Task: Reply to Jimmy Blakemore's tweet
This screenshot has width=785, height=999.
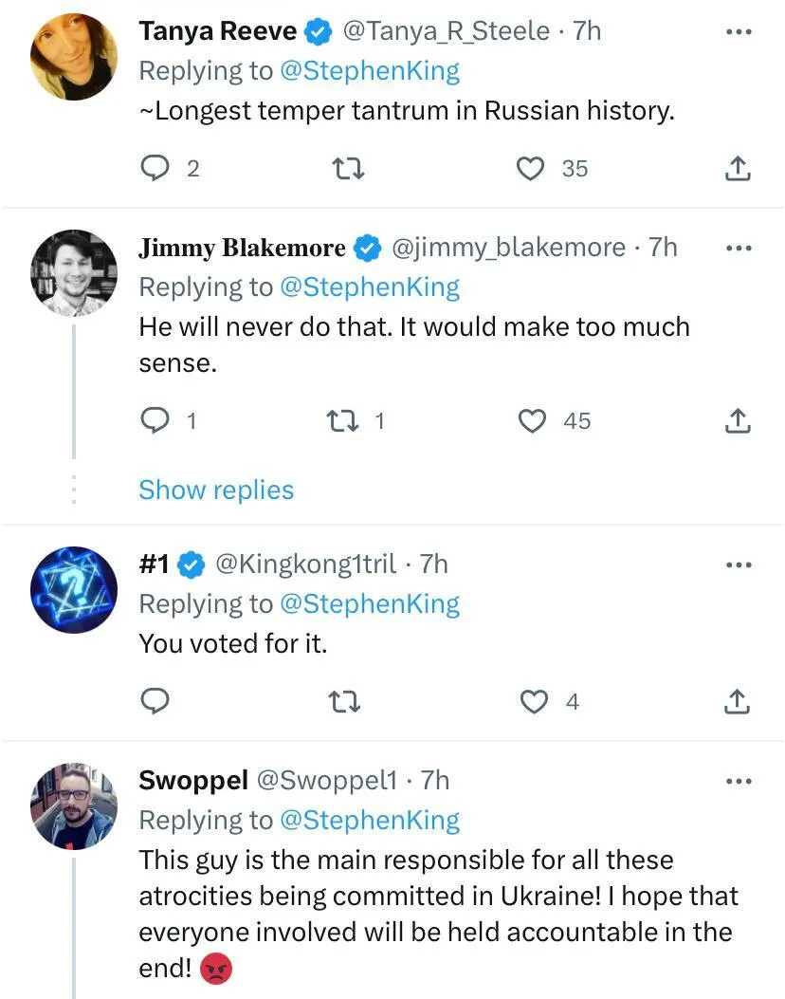Action: (x=155, y=420)
